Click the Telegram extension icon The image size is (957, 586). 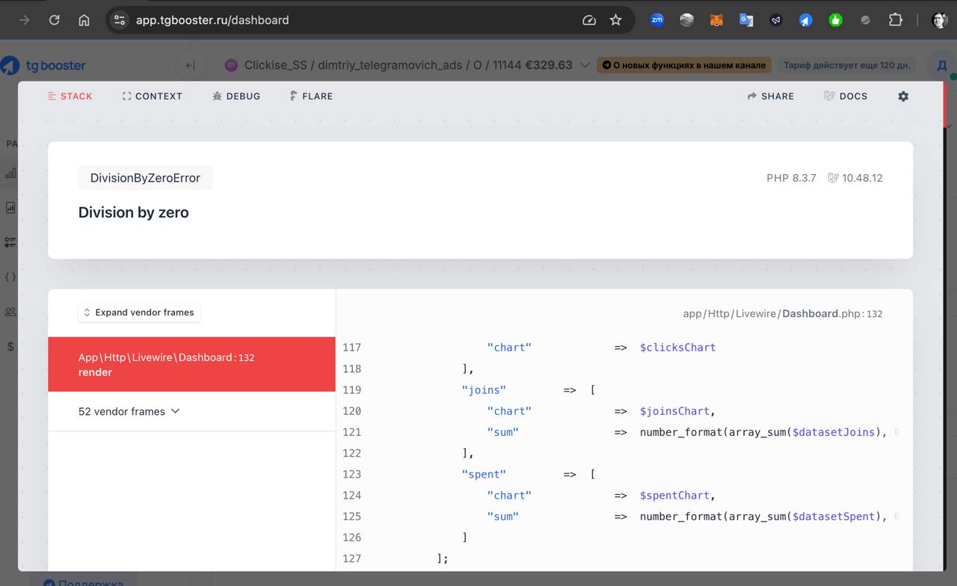(x=806, y=20)
